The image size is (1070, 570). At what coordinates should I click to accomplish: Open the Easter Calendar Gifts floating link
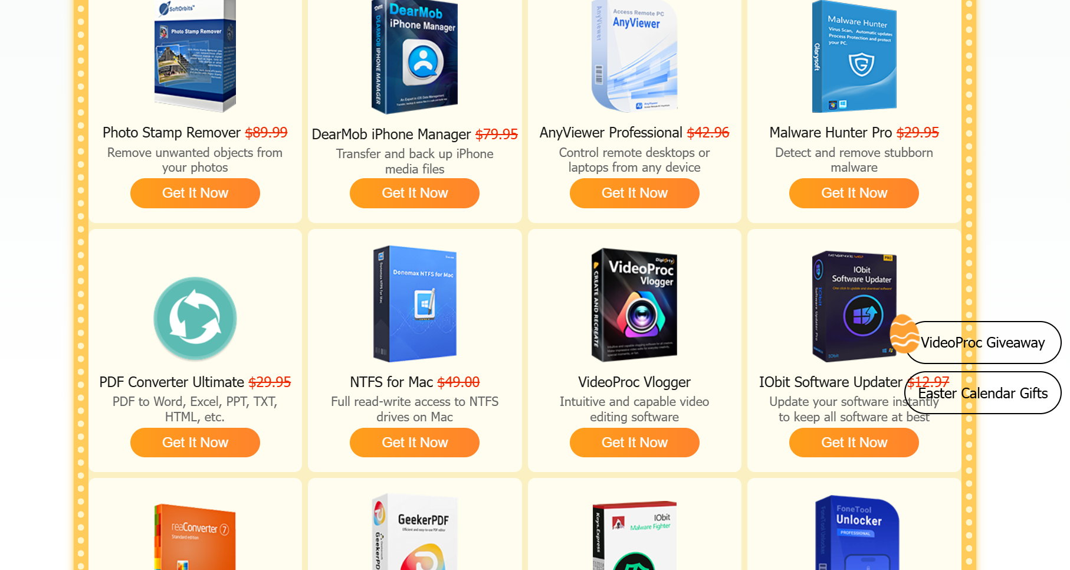(983, 393)
